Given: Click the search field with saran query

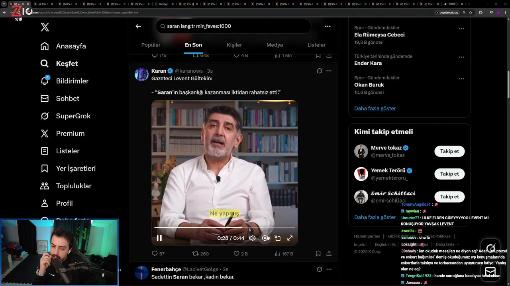Looking at the screenshot, I should tap(233, 26).
